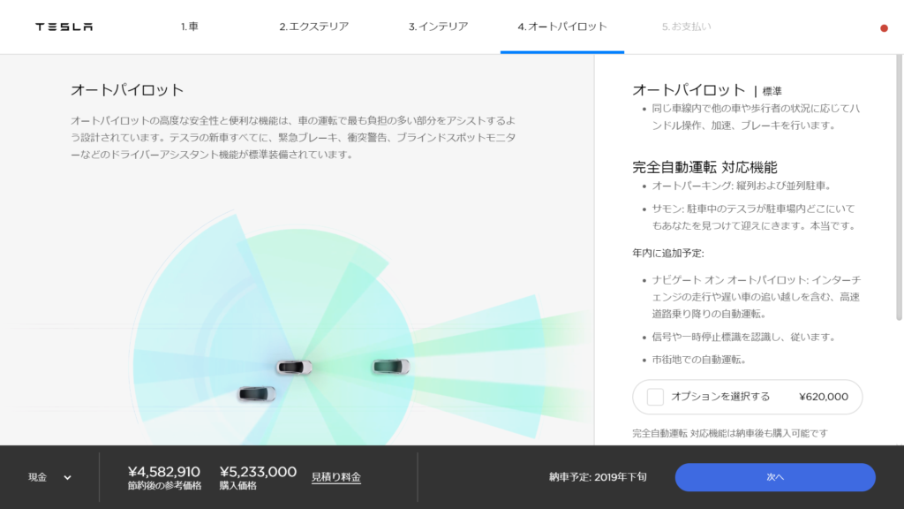Click 納車予定: 2019年下旬 text
The height and width of the screenshot is (509, 904).
(x=598, y=477)
